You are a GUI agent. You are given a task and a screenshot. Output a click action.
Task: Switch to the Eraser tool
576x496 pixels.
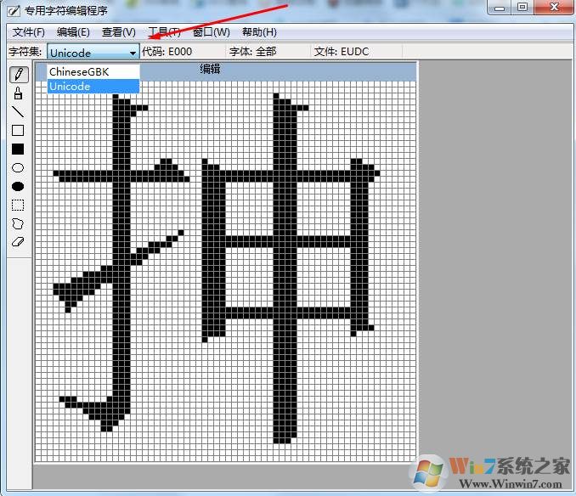[x=18, y=242]
